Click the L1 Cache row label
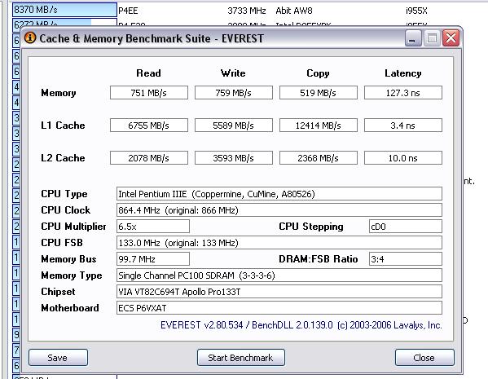This screenshot has width=488, height=379. [63, 126]
